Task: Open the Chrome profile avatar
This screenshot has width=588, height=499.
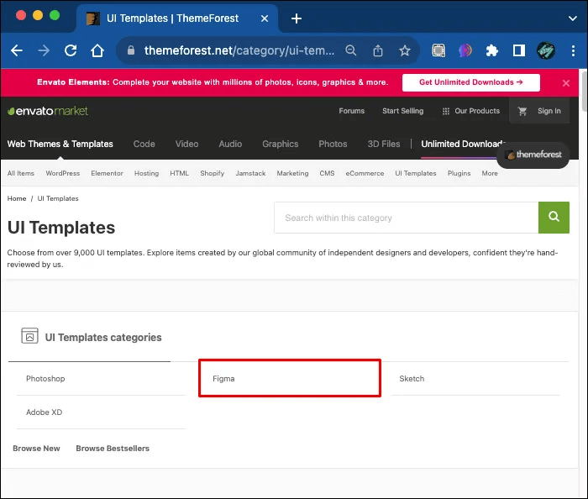Action: [546, 50]
